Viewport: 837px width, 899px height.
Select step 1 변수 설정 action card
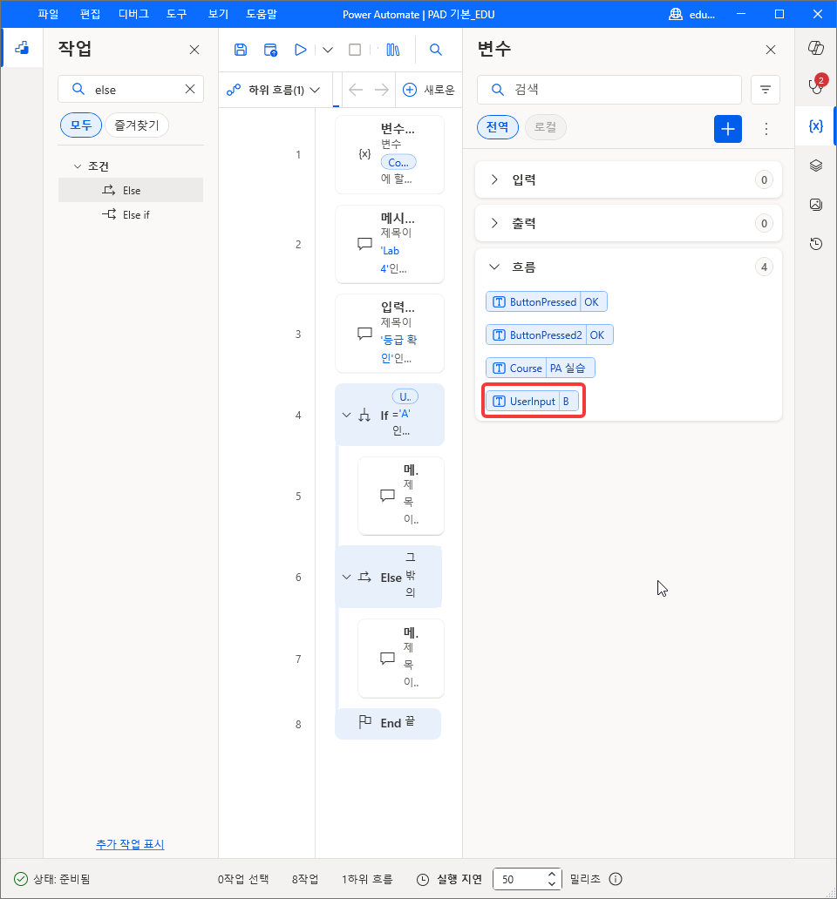tap(390, 154)
